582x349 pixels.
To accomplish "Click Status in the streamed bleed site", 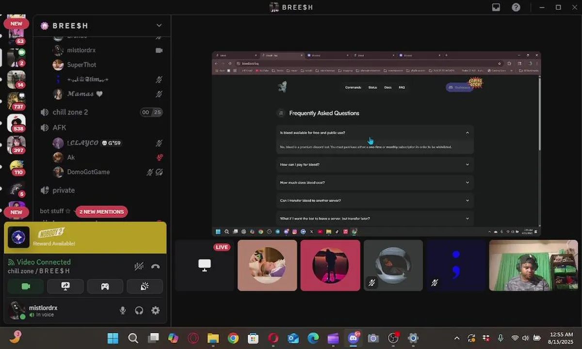I will click(x=372, y=87).
